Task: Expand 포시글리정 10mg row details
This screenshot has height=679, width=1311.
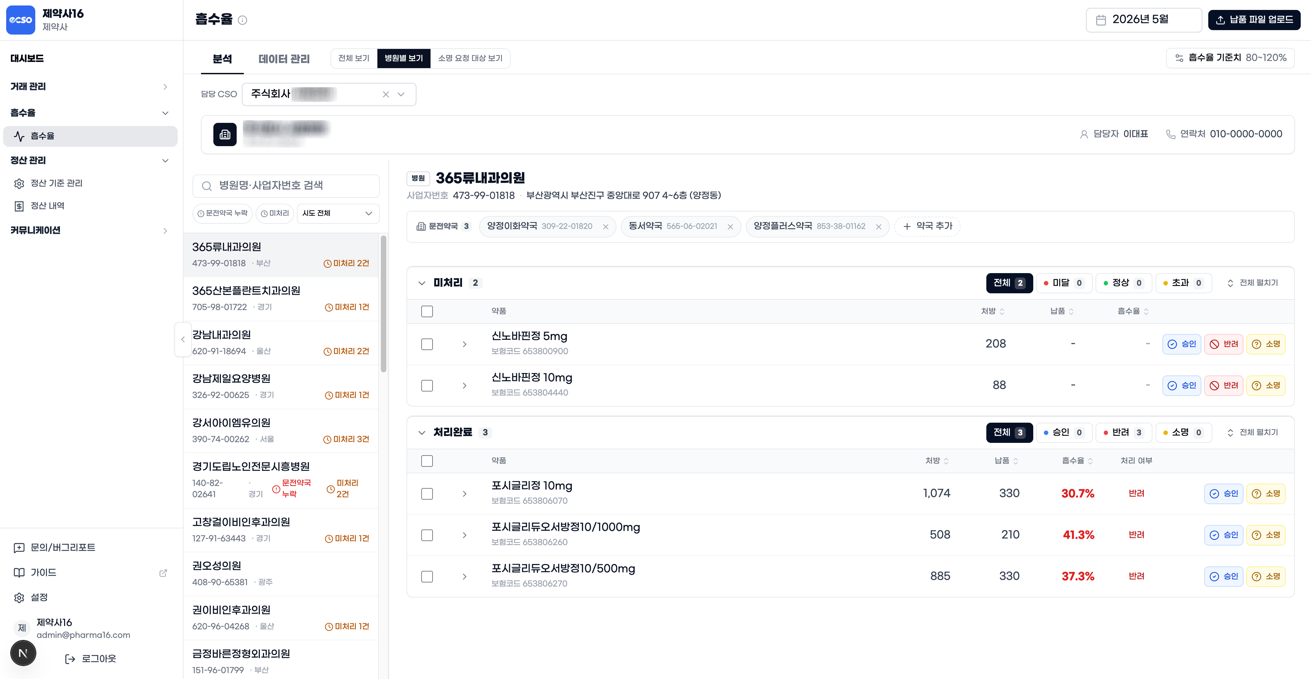Action: [x=464, y=494]
